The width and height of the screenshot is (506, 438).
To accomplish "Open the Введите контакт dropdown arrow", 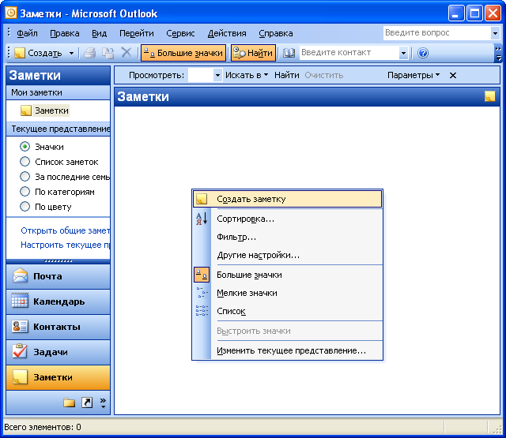I will pyautogui.click(x=403, y=53).
